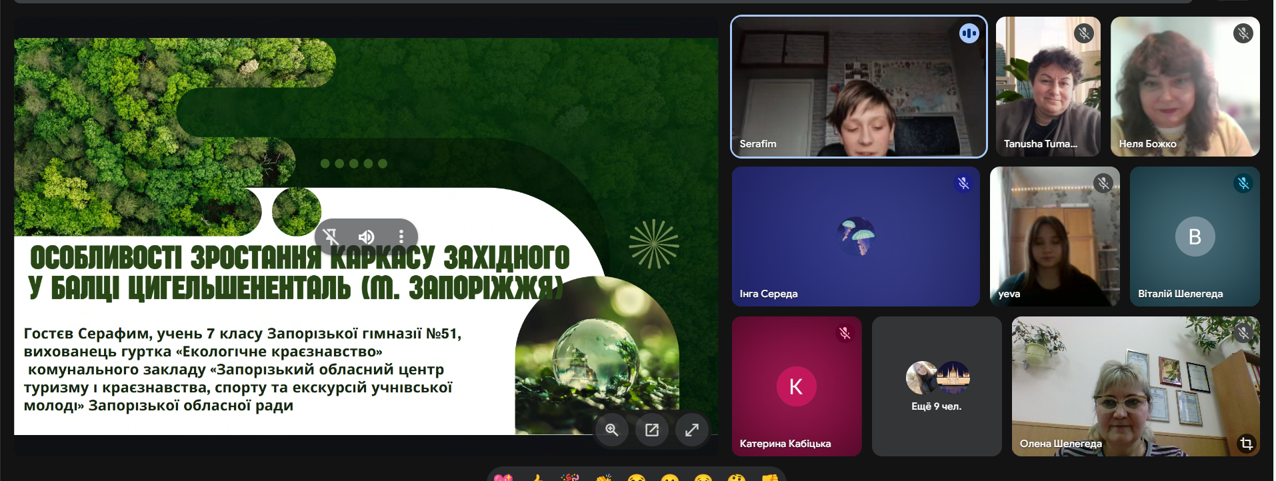This screenshot has width=1276, height=481.
Task: Click muted mic icon on Катерина Кабіцька's tile
Action: (845, 333)
